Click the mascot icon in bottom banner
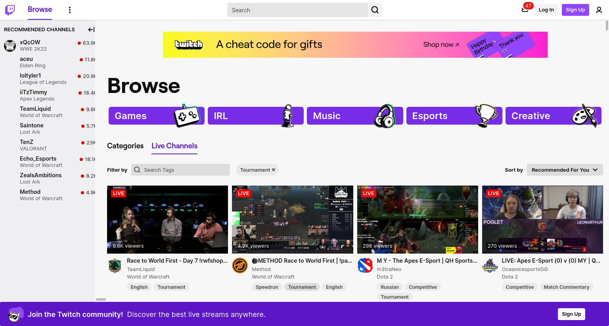This screenshot has height=326, width=609. click(x=16, y=315)
